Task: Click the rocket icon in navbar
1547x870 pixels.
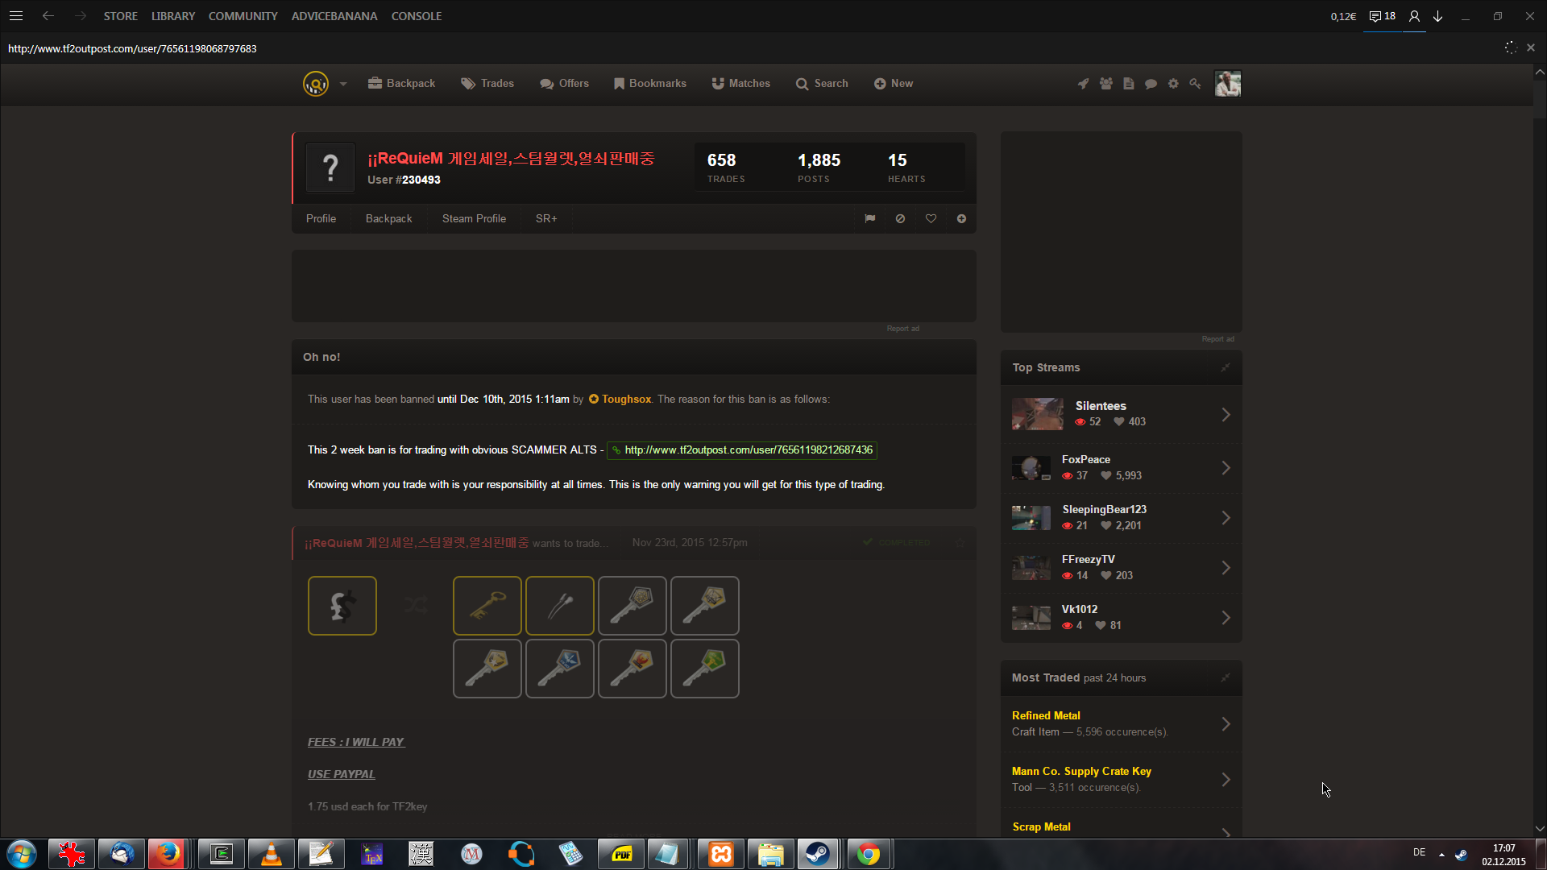Action: 1083,84
